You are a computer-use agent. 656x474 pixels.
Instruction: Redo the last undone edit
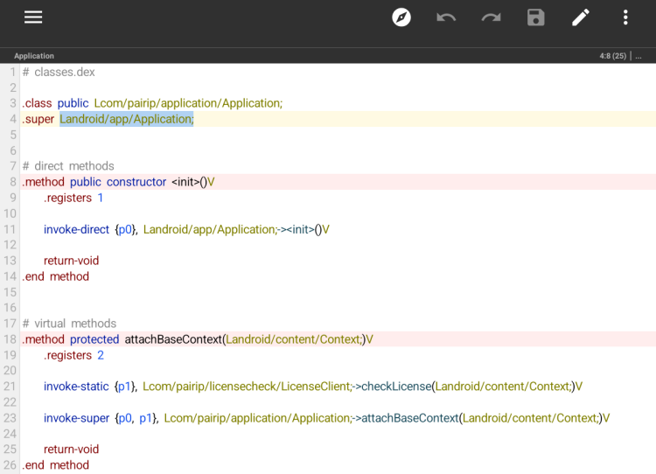click(491, 17)
